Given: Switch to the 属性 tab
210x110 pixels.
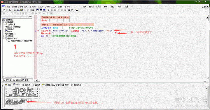Looking at the screenshot, I should pyautogui.click(x=25, y=80).
